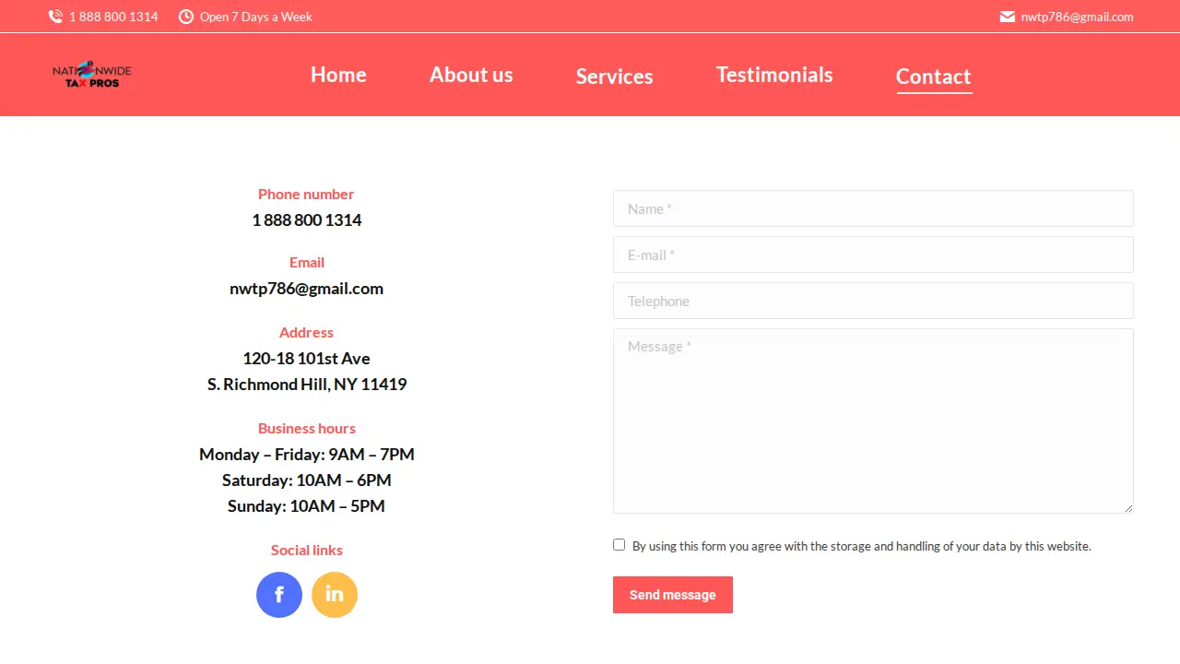Click into the Message text area
This screenshot has width=1180, height=664.
[873, 421]
